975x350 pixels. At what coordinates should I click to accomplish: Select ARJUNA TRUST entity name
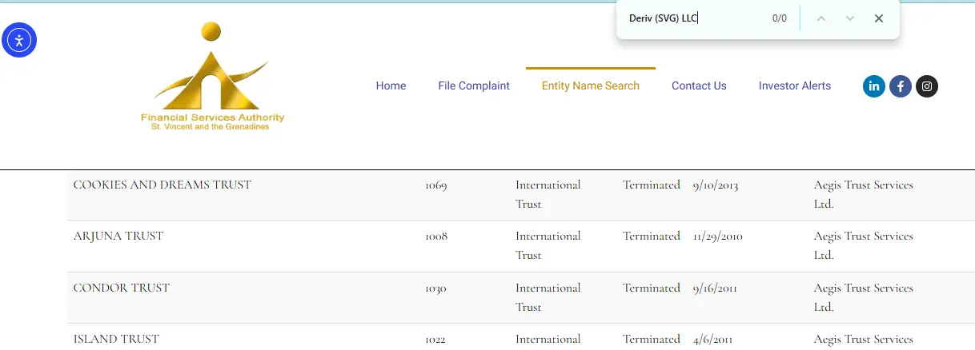118,236
